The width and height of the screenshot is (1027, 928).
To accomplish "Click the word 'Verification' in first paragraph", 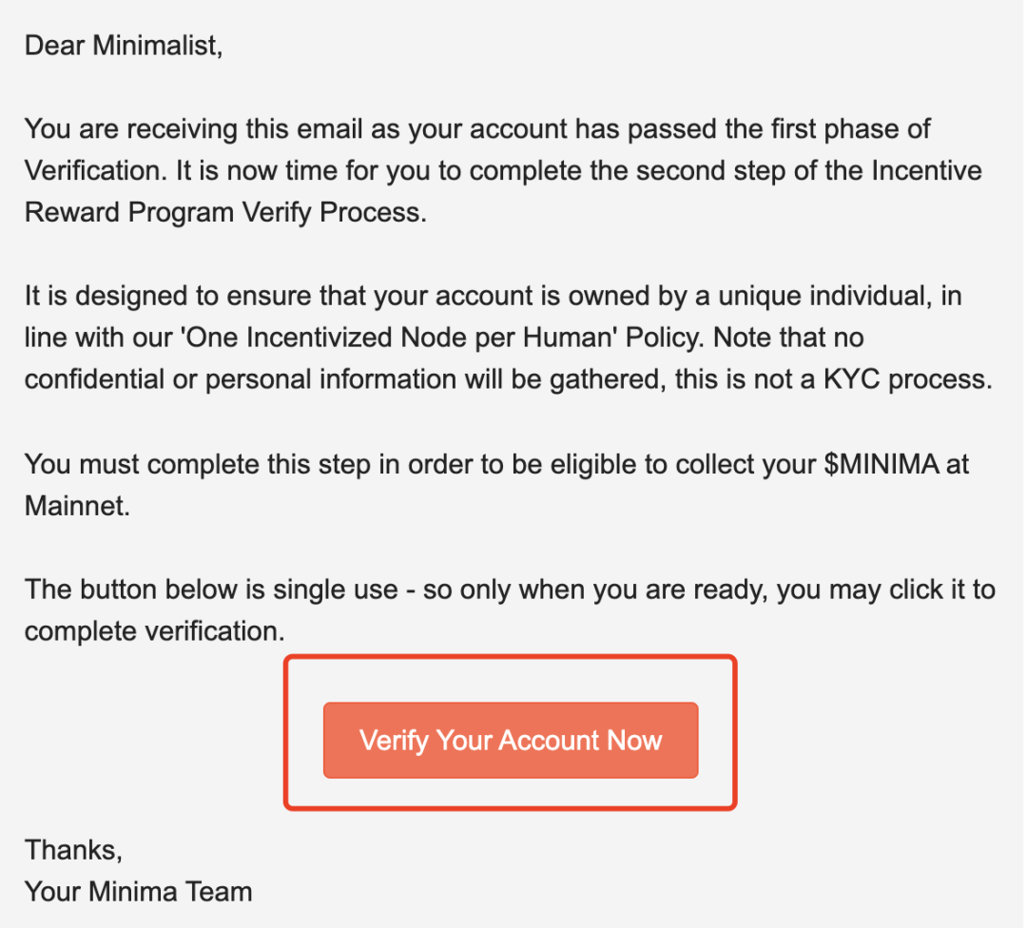I will coord(92,171).
